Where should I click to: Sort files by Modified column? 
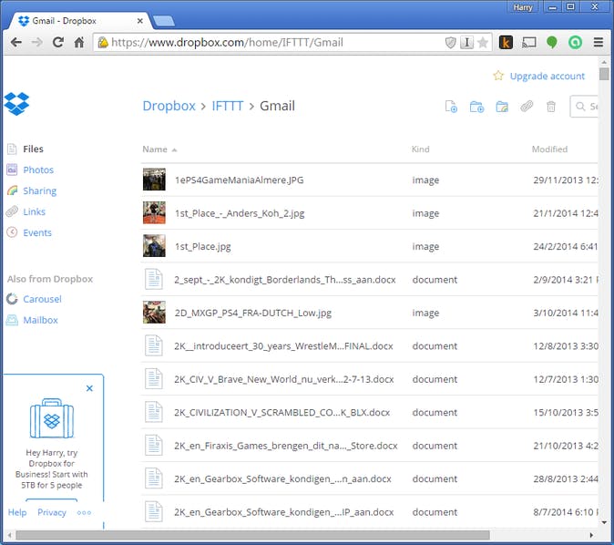pyautogui.click(x=549, y=149)
